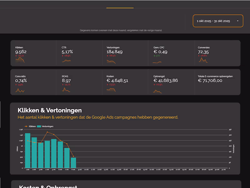Click the ROAS trend sparkline
This screenshot has height=188, width=250.
point(66,89)
